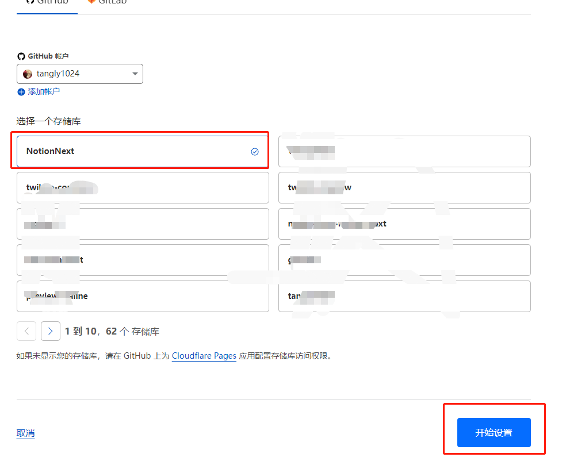The height and width of the screenshot is (461, 566).
Task: Click the plus icon beside 添加帐户
Action: point(21,92)
